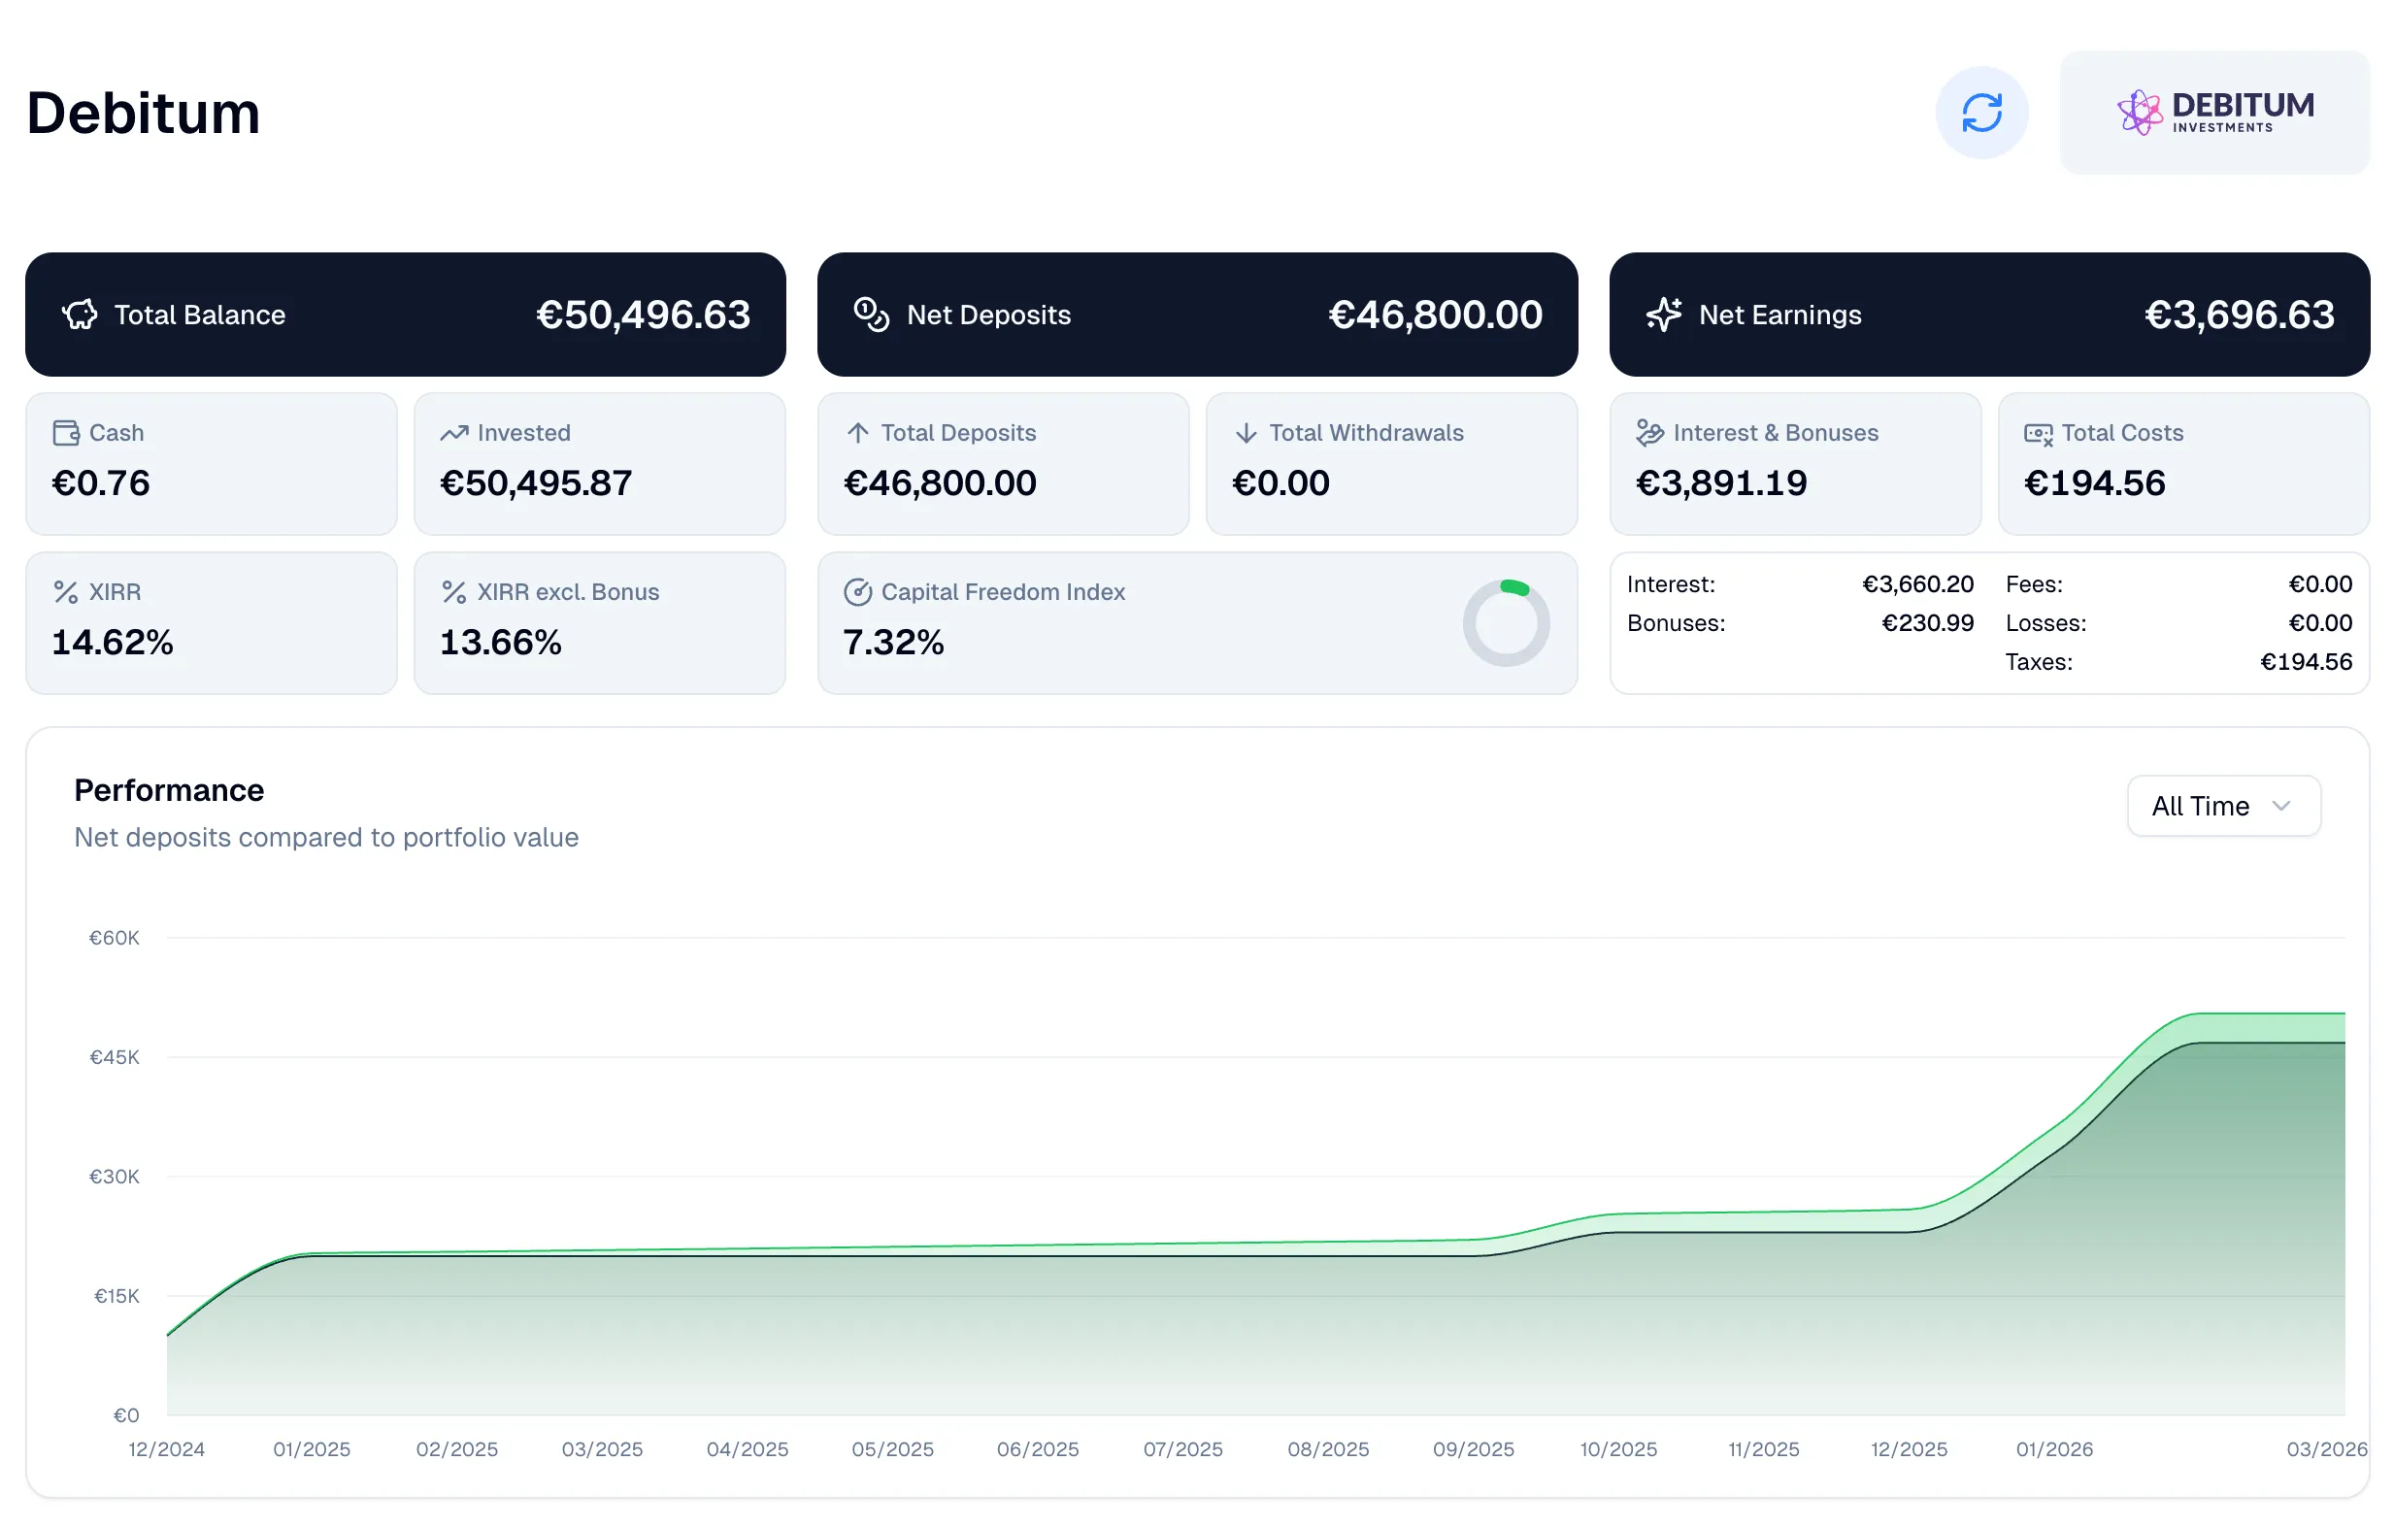This screenshot has height=1528, width=2394.
Task: Click the 09/2025 axis label on the chart
Action: pos(1474,1449)
